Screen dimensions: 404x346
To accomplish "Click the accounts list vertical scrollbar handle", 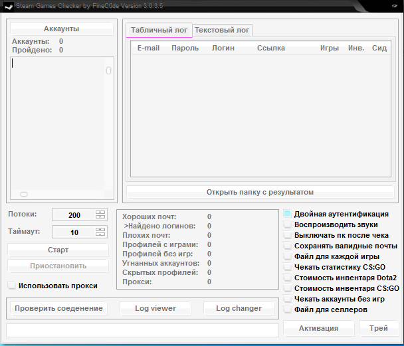I will coord(109,70).
